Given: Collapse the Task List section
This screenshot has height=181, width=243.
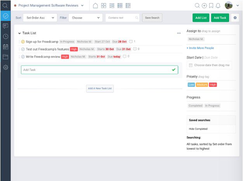Looking at the screenshot, I should (x=19, y=33).
